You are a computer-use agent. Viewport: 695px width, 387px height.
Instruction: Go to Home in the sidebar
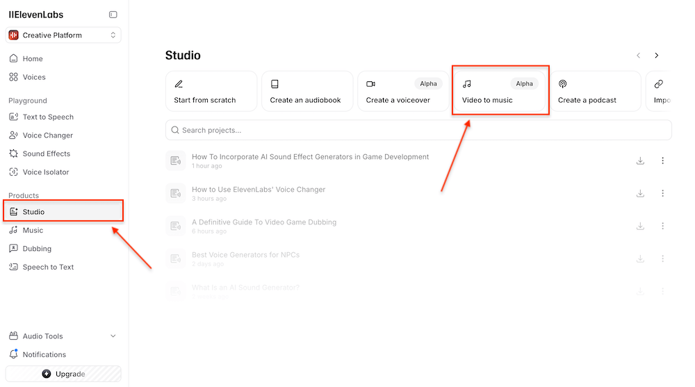tap(33, 58)
